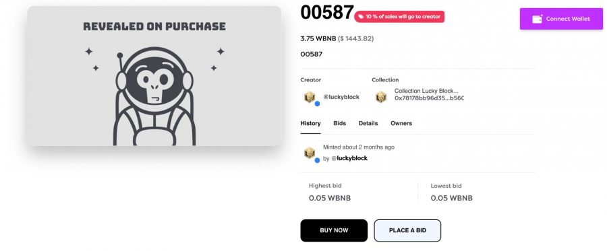
Task: Click the minted-by avatar in History
Action: [x=310, y=153]
